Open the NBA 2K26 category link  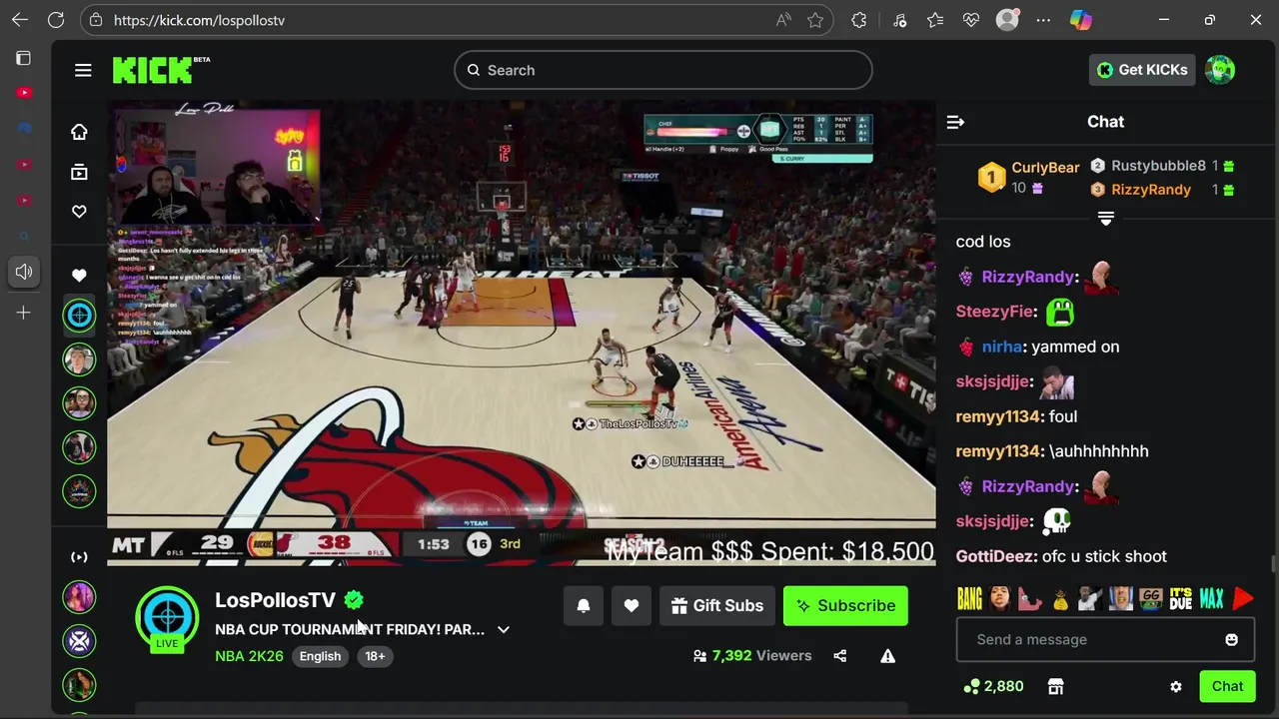(x=249, y=656)
